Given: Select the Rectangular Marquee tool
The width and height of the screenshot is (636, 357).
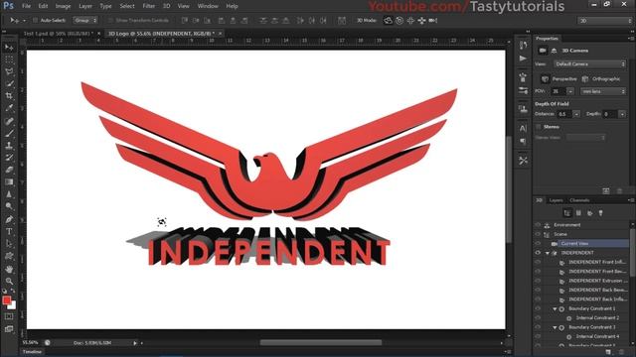Looking at the screenshot, I should 9,59.
